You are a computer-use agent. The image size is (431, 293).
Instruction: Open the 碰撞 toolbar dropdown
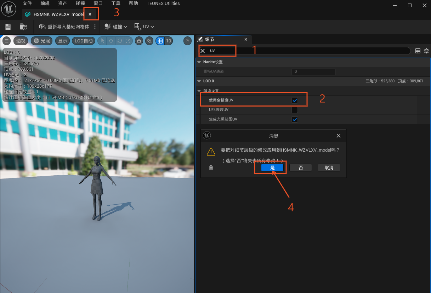coord(116,27)
